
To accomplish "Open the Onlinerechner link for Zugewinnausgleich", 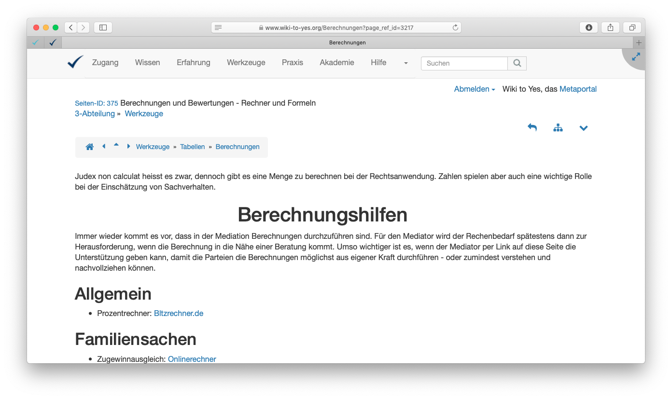I will pyautogui.click(x=192, y=359).
